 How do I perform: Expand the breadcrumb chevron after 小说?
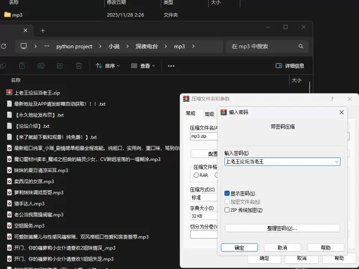tap(127, 46)
